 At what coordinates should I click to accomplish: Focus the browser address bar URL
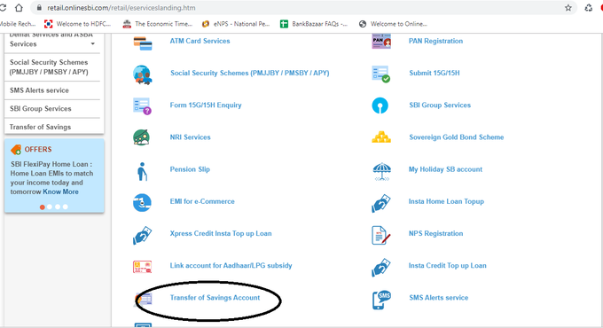(x=121, y=8)
